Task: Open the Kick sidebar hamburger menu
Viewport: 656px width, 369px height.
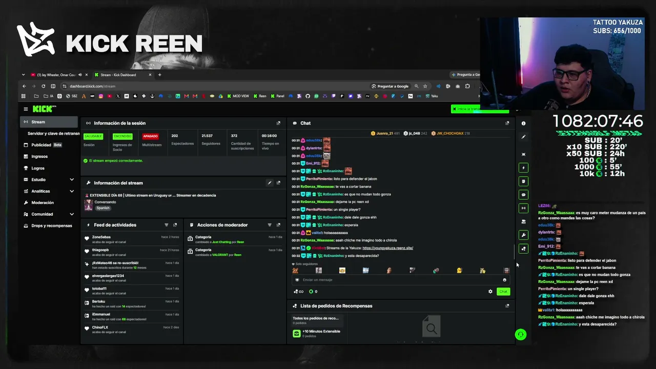Action: point(26,109)
